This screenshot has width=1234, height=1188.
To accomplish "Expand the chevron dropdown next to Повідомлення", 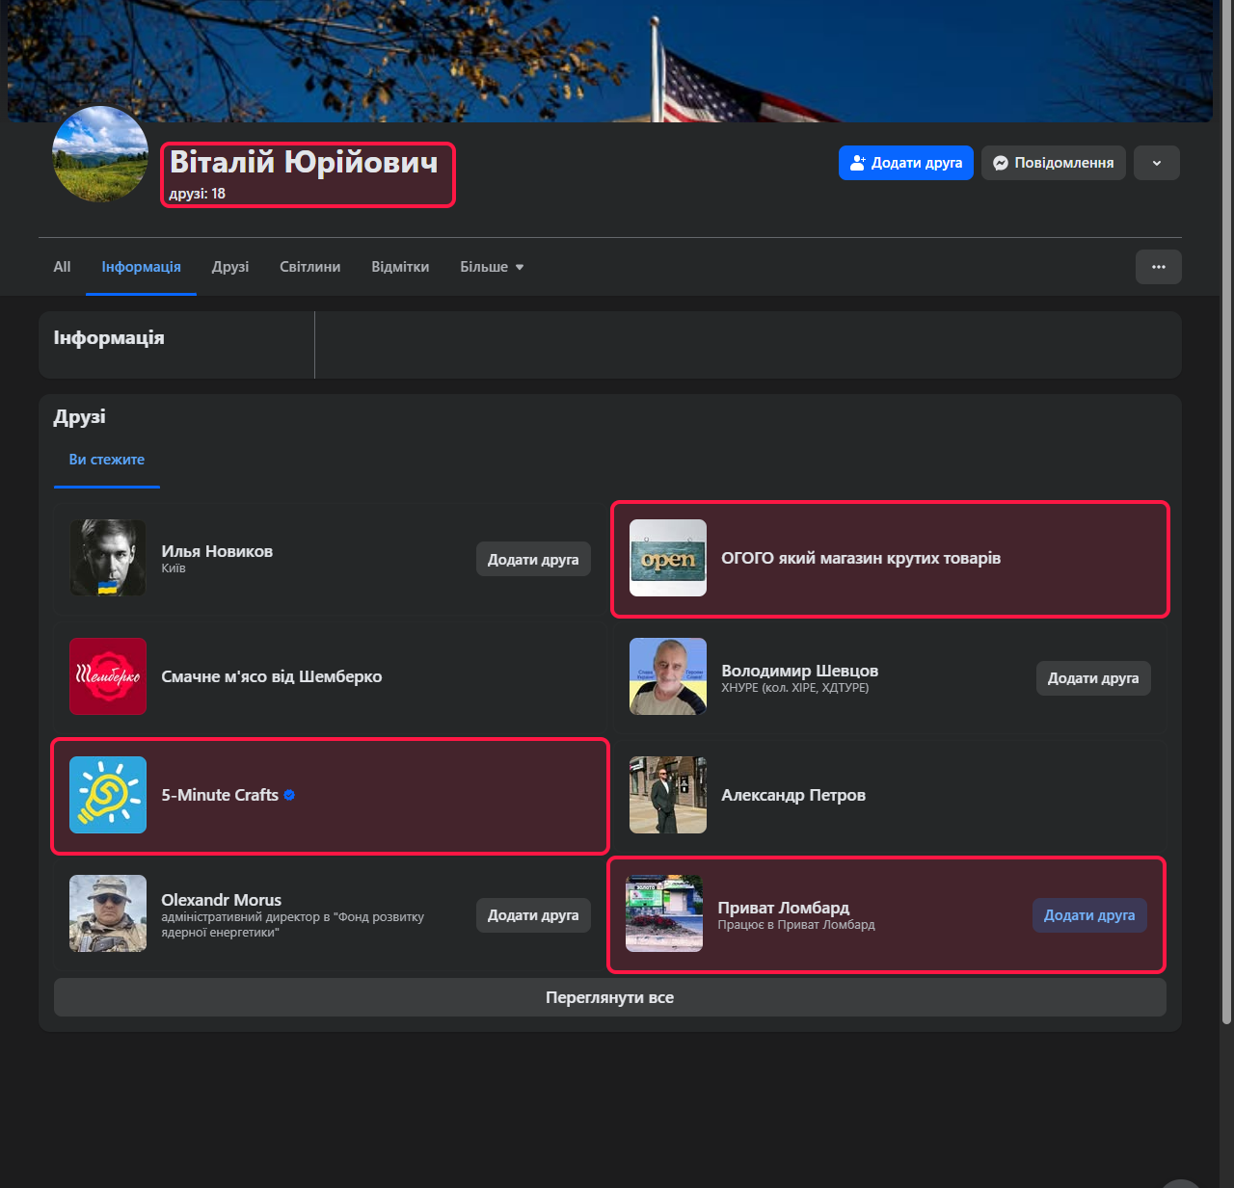I will tap(1157, 163).
